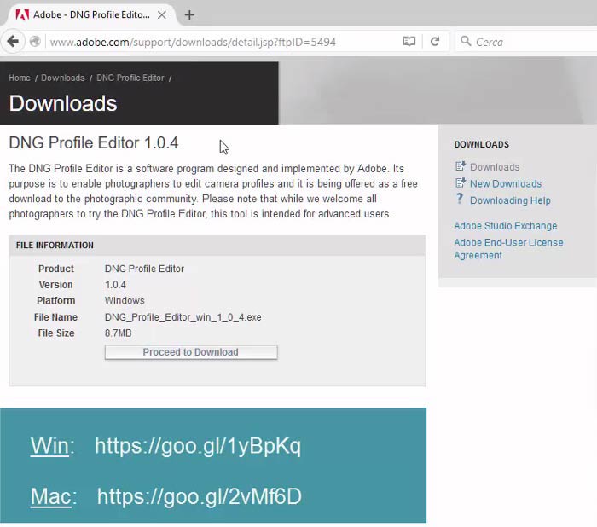Image resolution: width=597 pixels, height=527 pixels.
Task: Open the Adobe Studio Exchange link
Action: (505, 226)
